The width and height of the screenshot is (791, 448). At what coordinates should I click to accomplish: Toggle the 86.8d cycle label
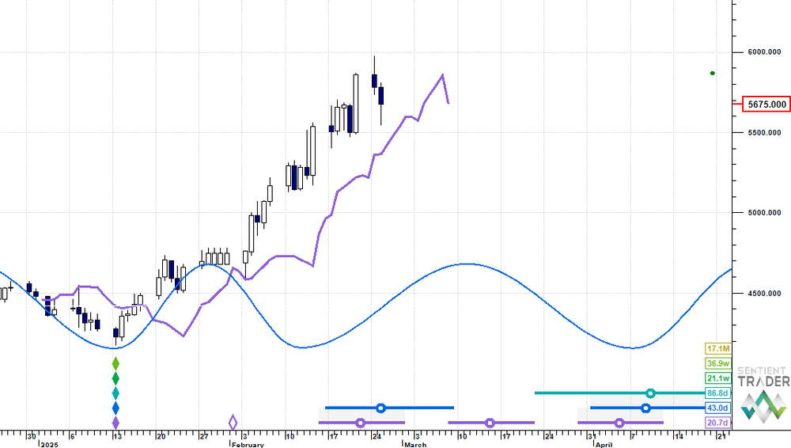point(718,393)
